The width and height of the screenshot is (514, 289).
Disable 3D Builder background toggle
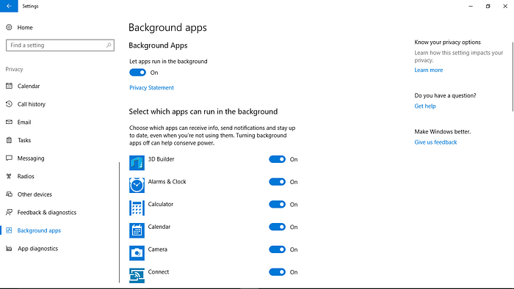point(278,159)
